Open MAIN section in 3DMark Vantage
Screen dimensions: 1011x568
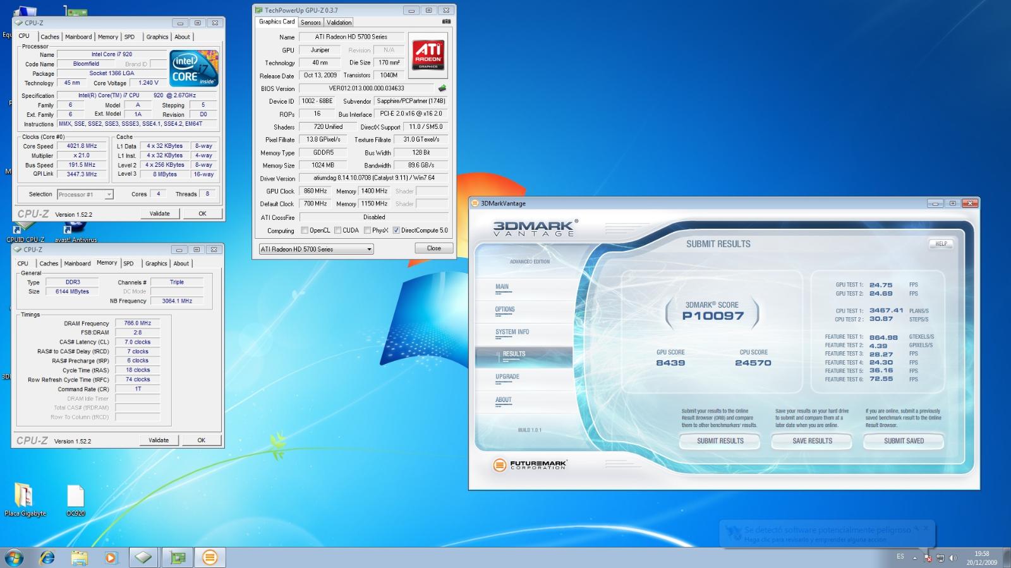pos(502,287)
